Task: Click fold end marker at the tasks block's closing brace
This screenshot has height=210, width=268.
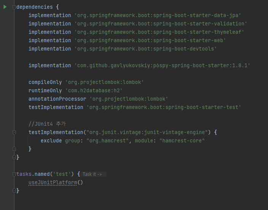Action: pyautogui.click(x=14, y=191)
